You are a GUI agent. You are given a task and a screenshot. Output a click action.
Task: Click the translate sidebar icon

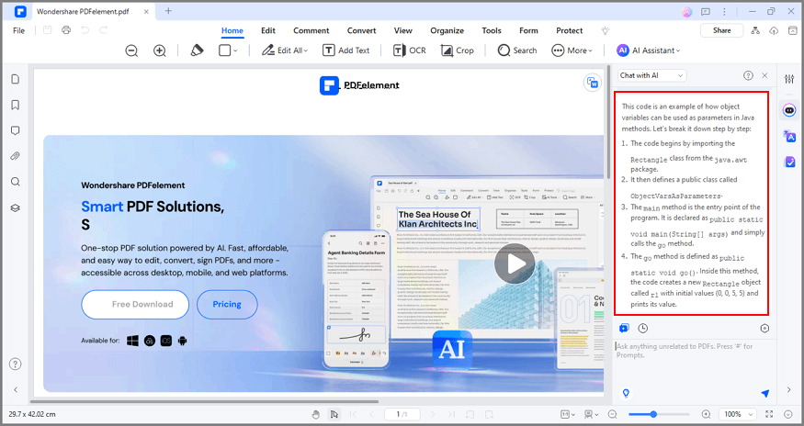coord(789,137)
